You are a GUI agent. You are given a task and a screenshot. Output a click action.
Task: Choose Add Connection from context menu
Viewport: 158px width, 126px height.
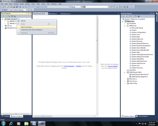point(36,27)
